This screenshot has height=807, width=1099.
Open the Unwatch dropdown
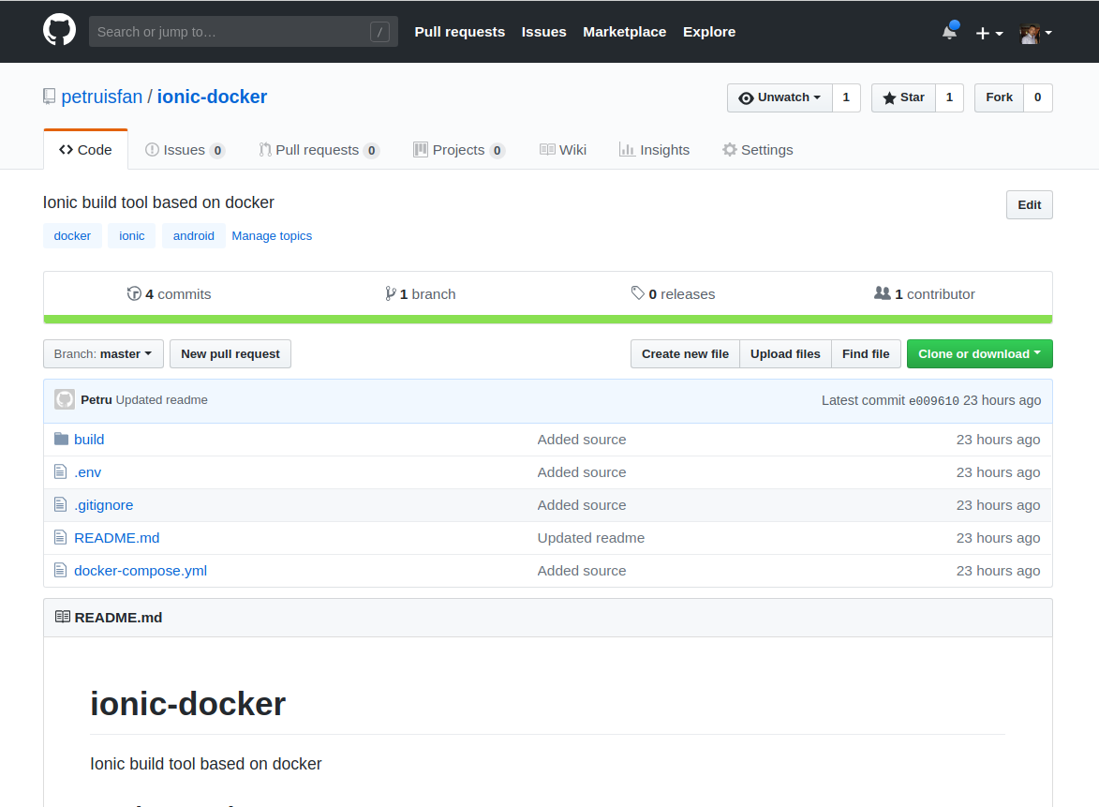point(780,97)
